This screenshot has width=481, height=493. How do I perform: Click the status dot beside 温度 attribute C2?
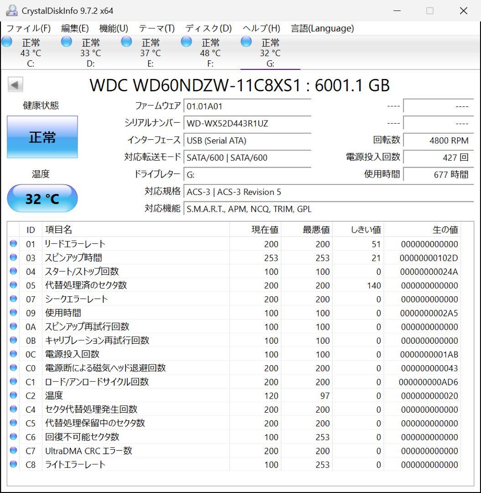point(13,395)
